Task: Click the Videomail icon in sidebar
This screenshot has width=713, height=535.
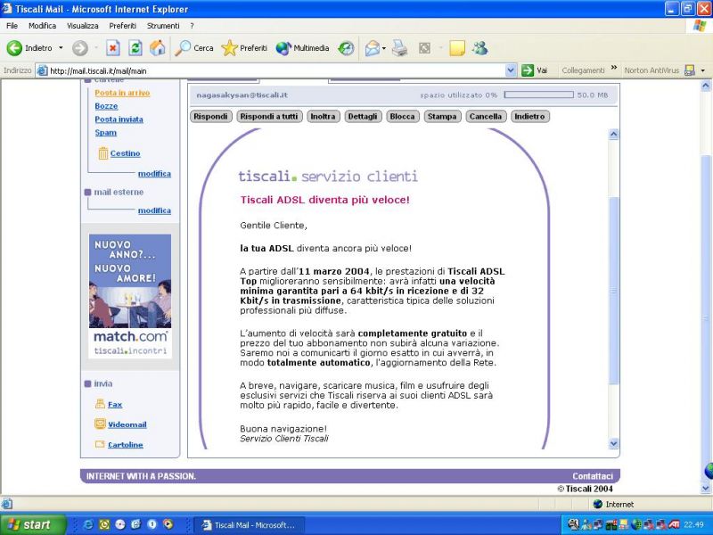Action: (x=100, y=424)
